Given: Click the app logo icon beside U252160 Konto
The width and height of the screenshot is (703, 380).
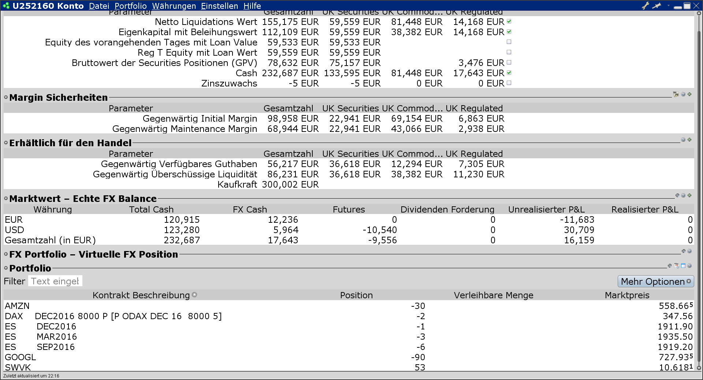Looking at the screenshot, I should point(6,6).
